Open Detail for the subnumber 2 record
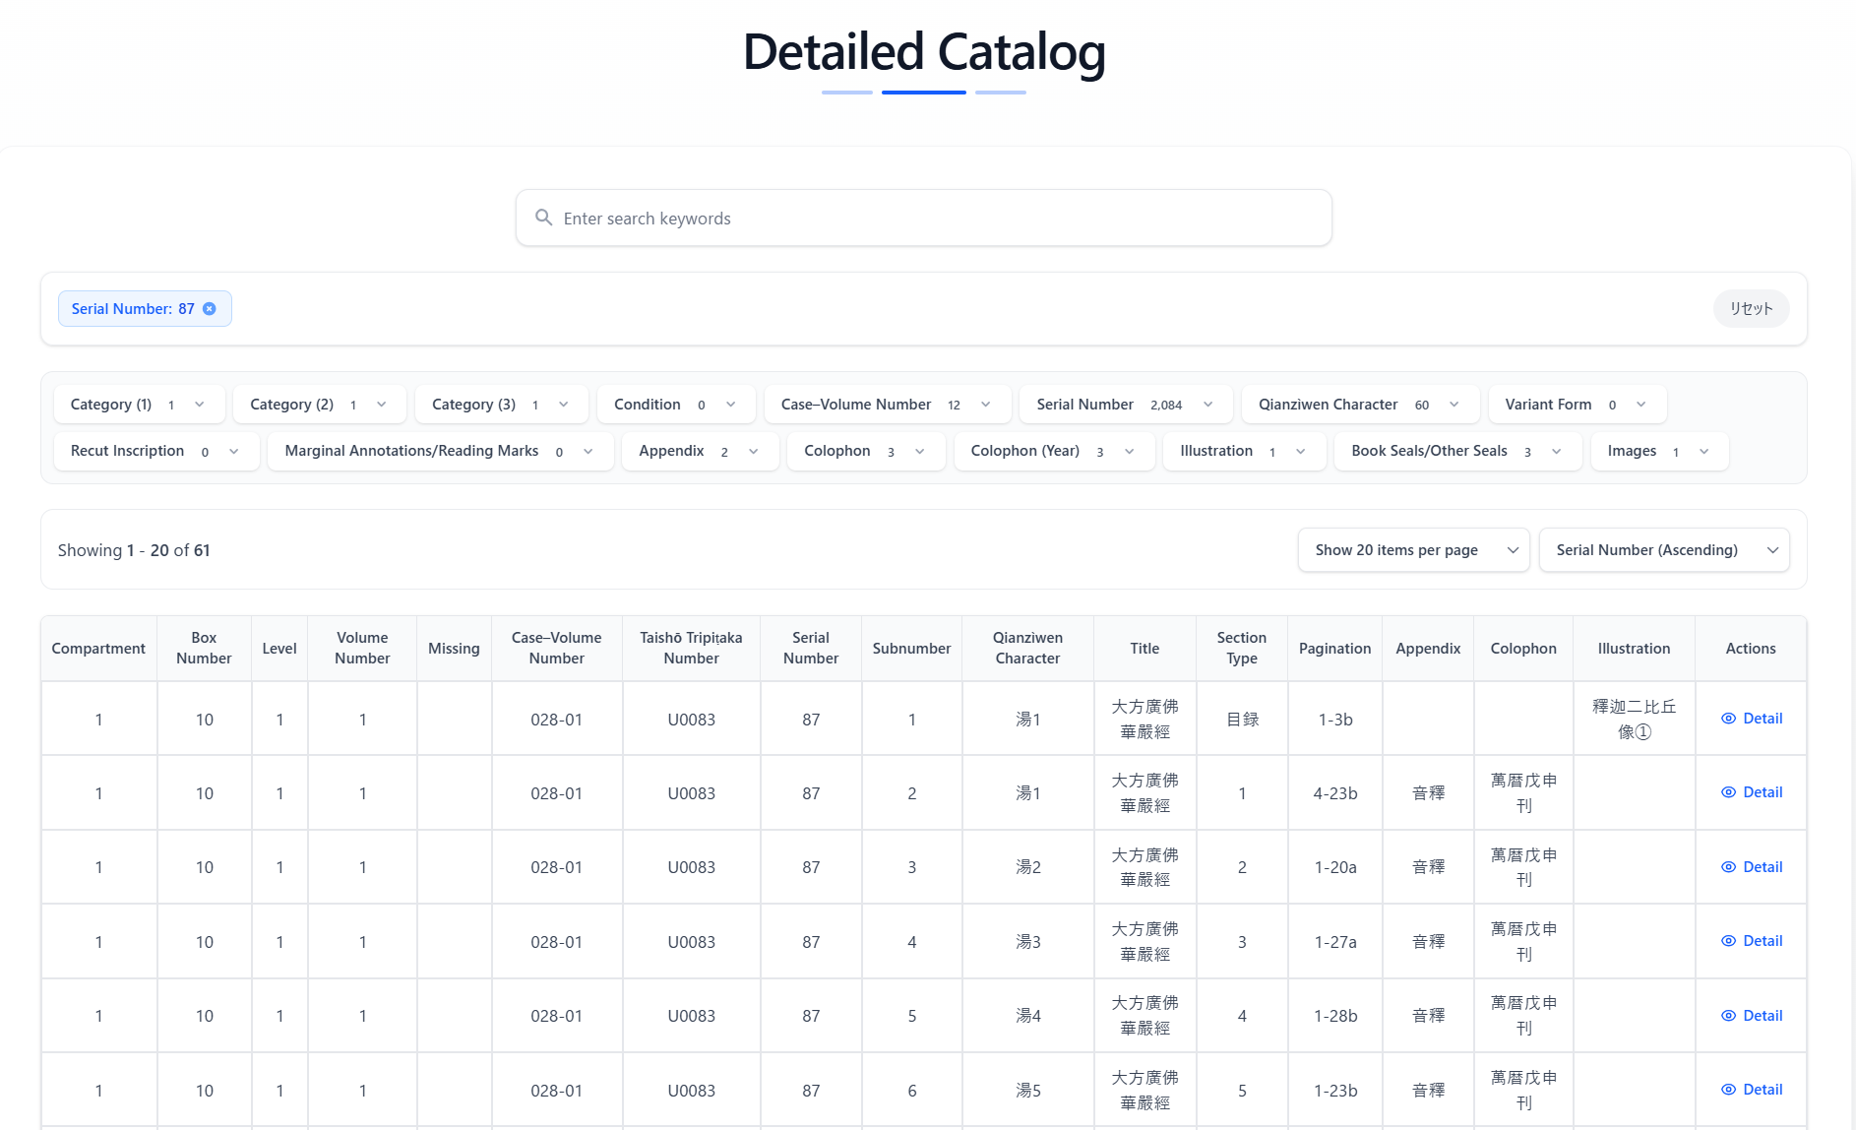Screen dimensions: 1856x1130 (1752, 792)
